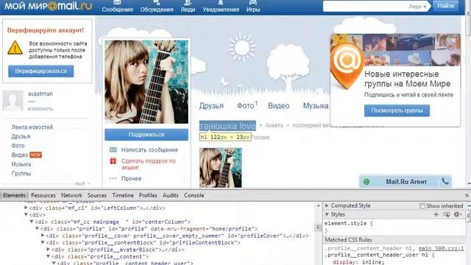Image resolution: width=471 pixels, height=265 pixels.
Task: Close the Новые интересные группы popup
Action: point(454,40)
